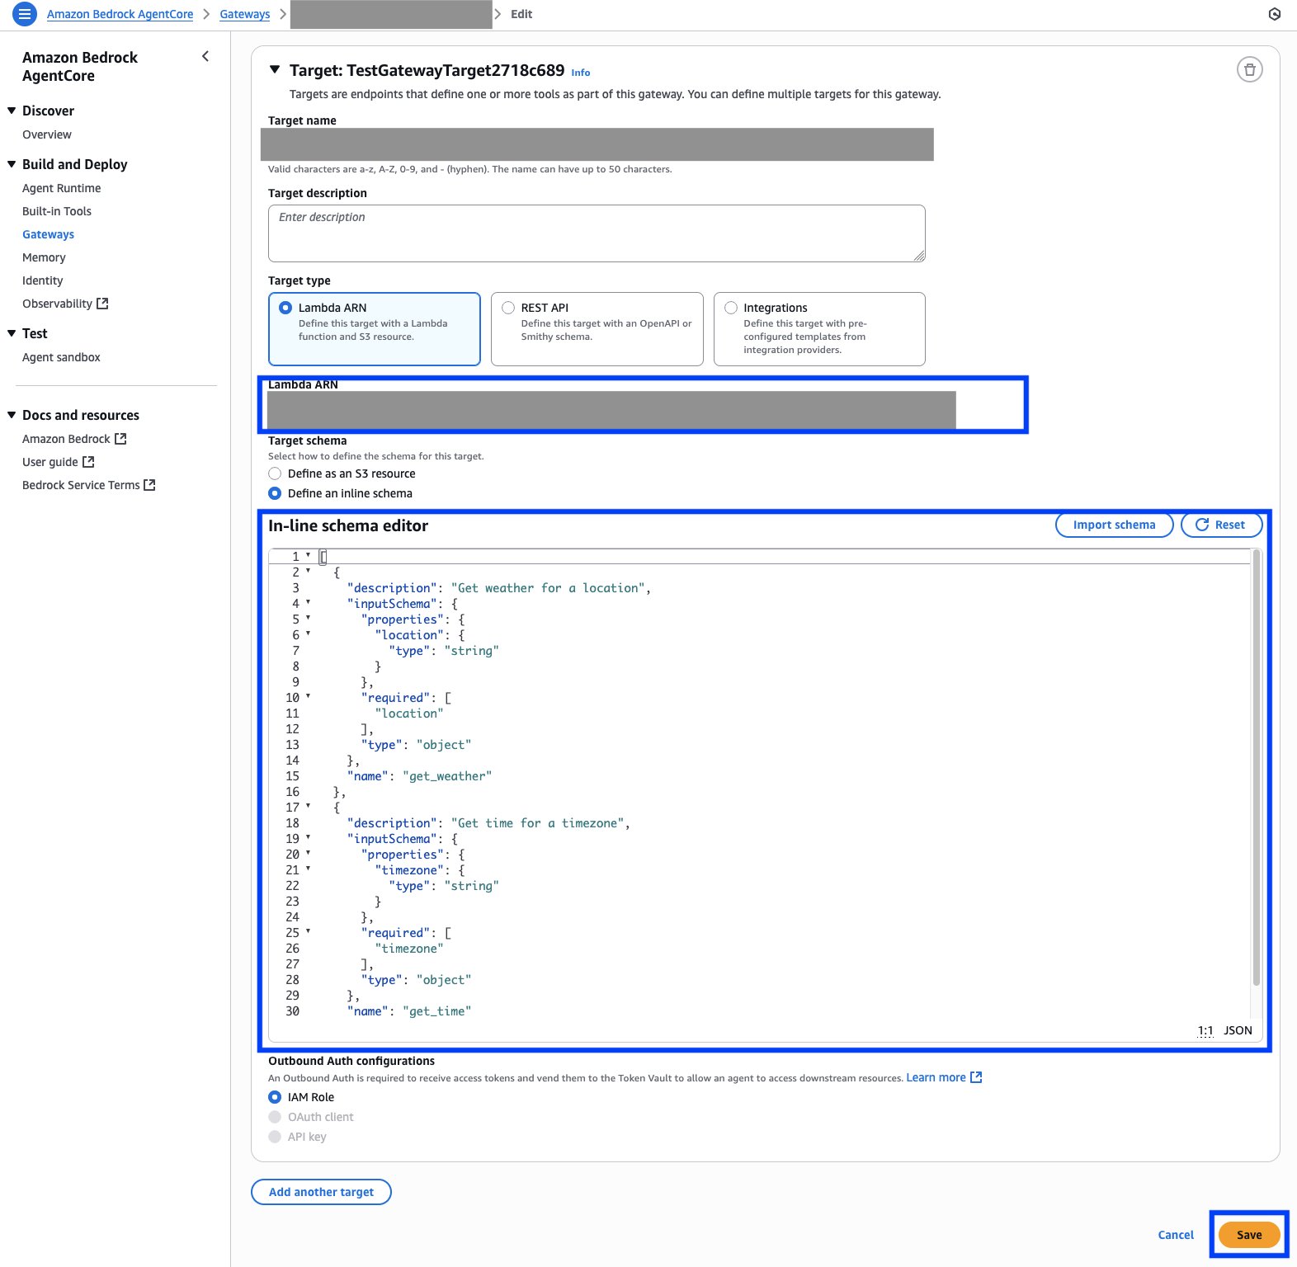Choose the Integrations target type
The image size is (1297, 1267).
coord(731,308)
